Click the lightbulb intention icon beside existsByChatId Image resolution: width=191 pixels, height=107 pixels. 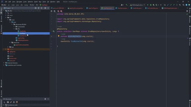[x=58, y=36]
